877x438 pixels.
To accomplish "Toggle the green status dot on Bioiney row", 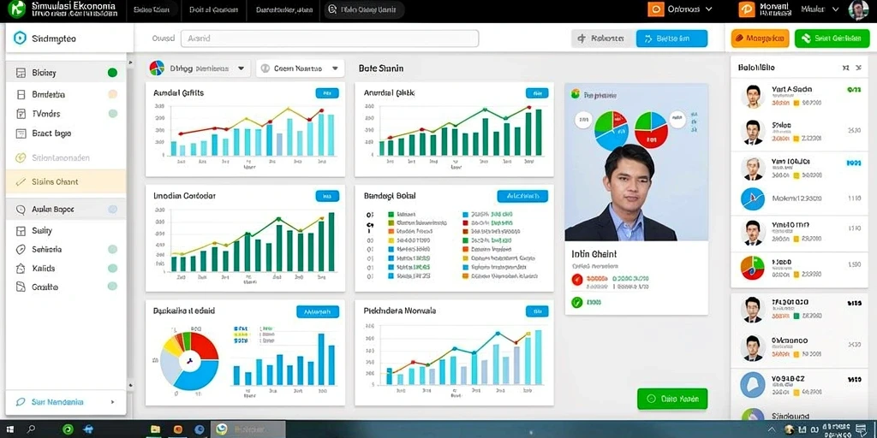I will pyautogui.click(x=112, y=73).
